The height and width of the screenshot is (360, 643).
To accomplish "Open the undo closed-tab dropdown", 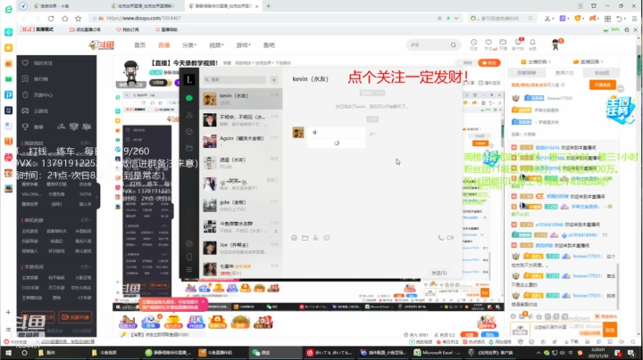I will pos(621,19).
